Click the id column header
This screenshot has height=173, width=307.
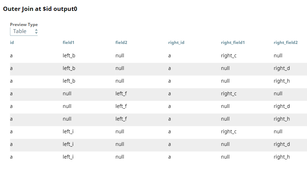[12, 43]
